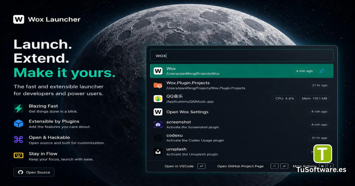Click Activate the Unsplash plugin subtitle
This screenshot has width=355, height=186.
(192, 154)
